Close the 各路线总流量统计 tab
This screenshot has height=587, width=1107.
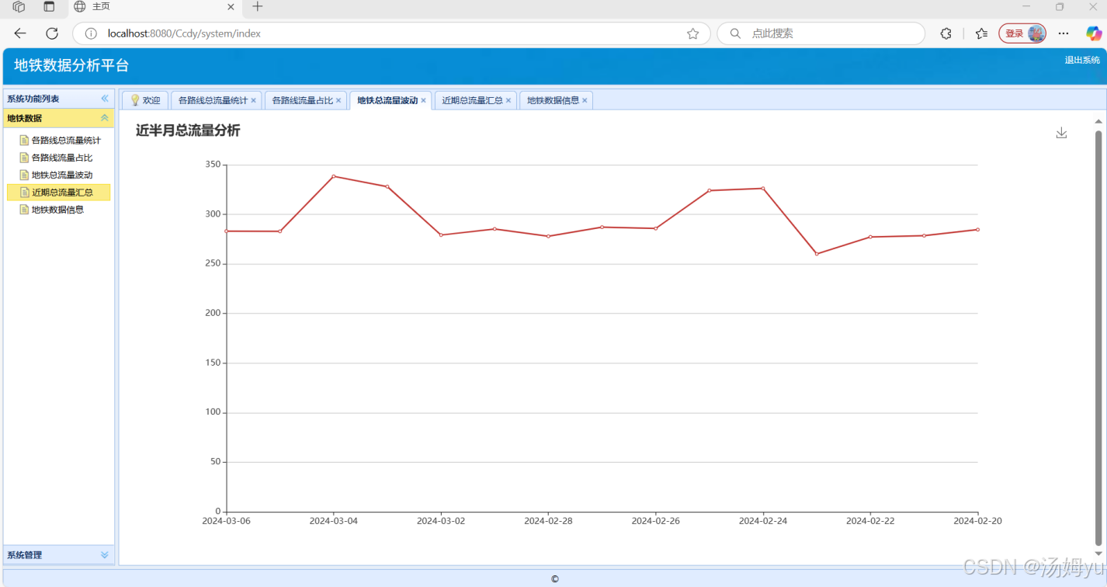pos(253,100)
